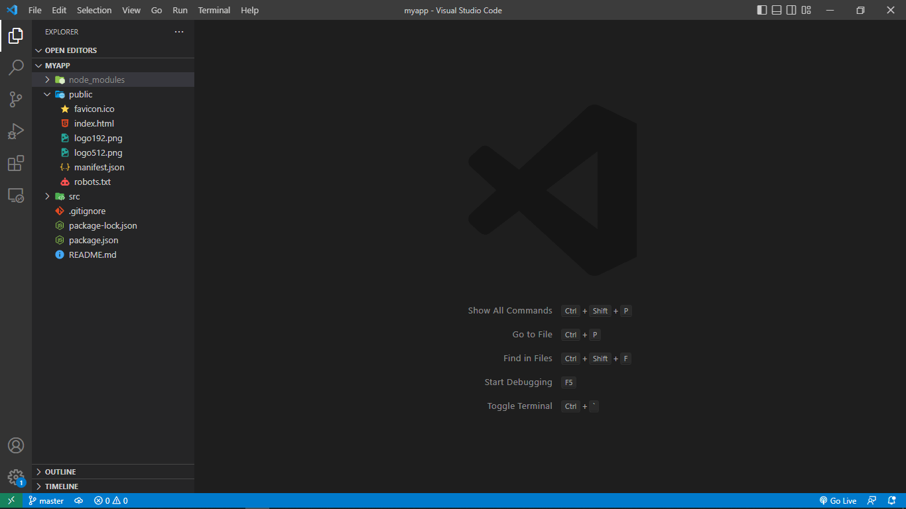Viewport: 906px width, 509px height.
Task: Open the Run and Debug view
Action: click(x=16, y=131)
